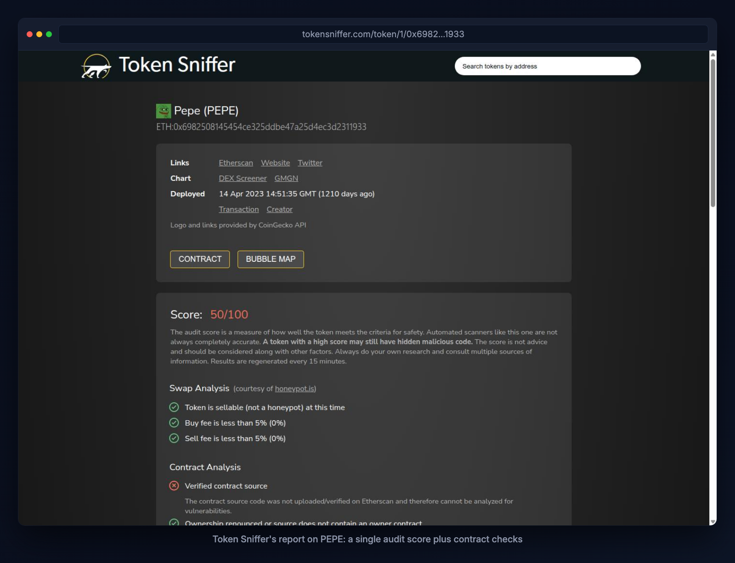
Task: Click the CONTRACT button
Action: point(200,259)
